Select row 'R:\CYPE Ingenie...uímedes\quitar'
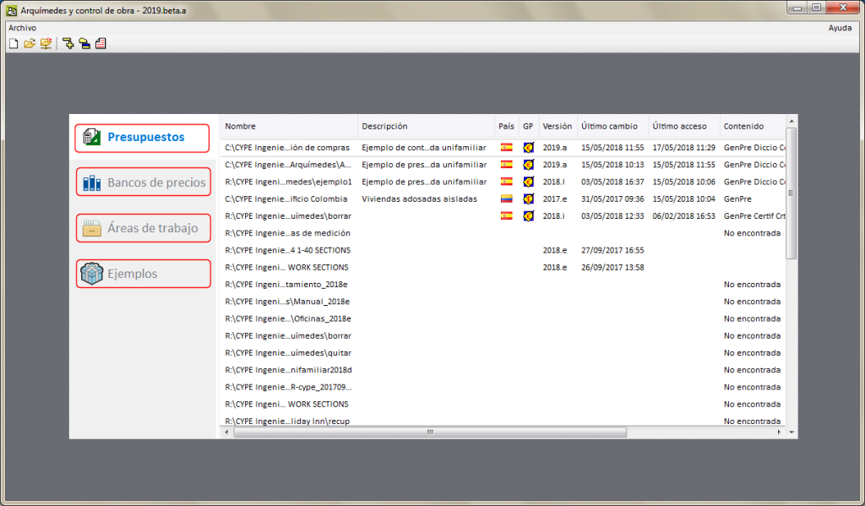The image size is (865, 506). pyautogui.click(x=503, y=352)
